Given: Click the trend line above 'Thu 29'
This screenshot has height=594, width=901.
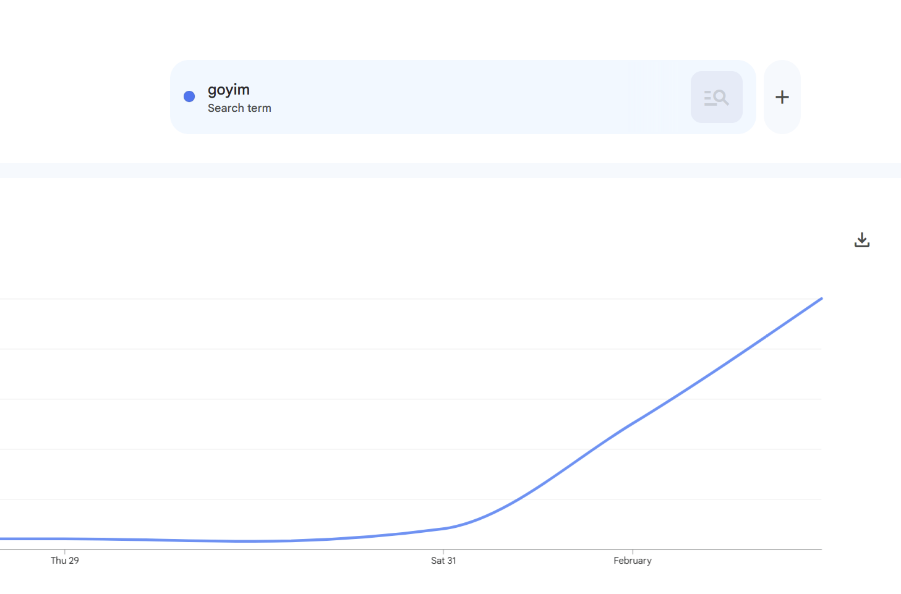Looking at the screenshot, I should [65, 538].
